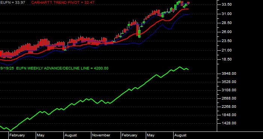The image size is (263, 139).
Task: Click the 18.50 price axis value
Action: pos(227,59)
